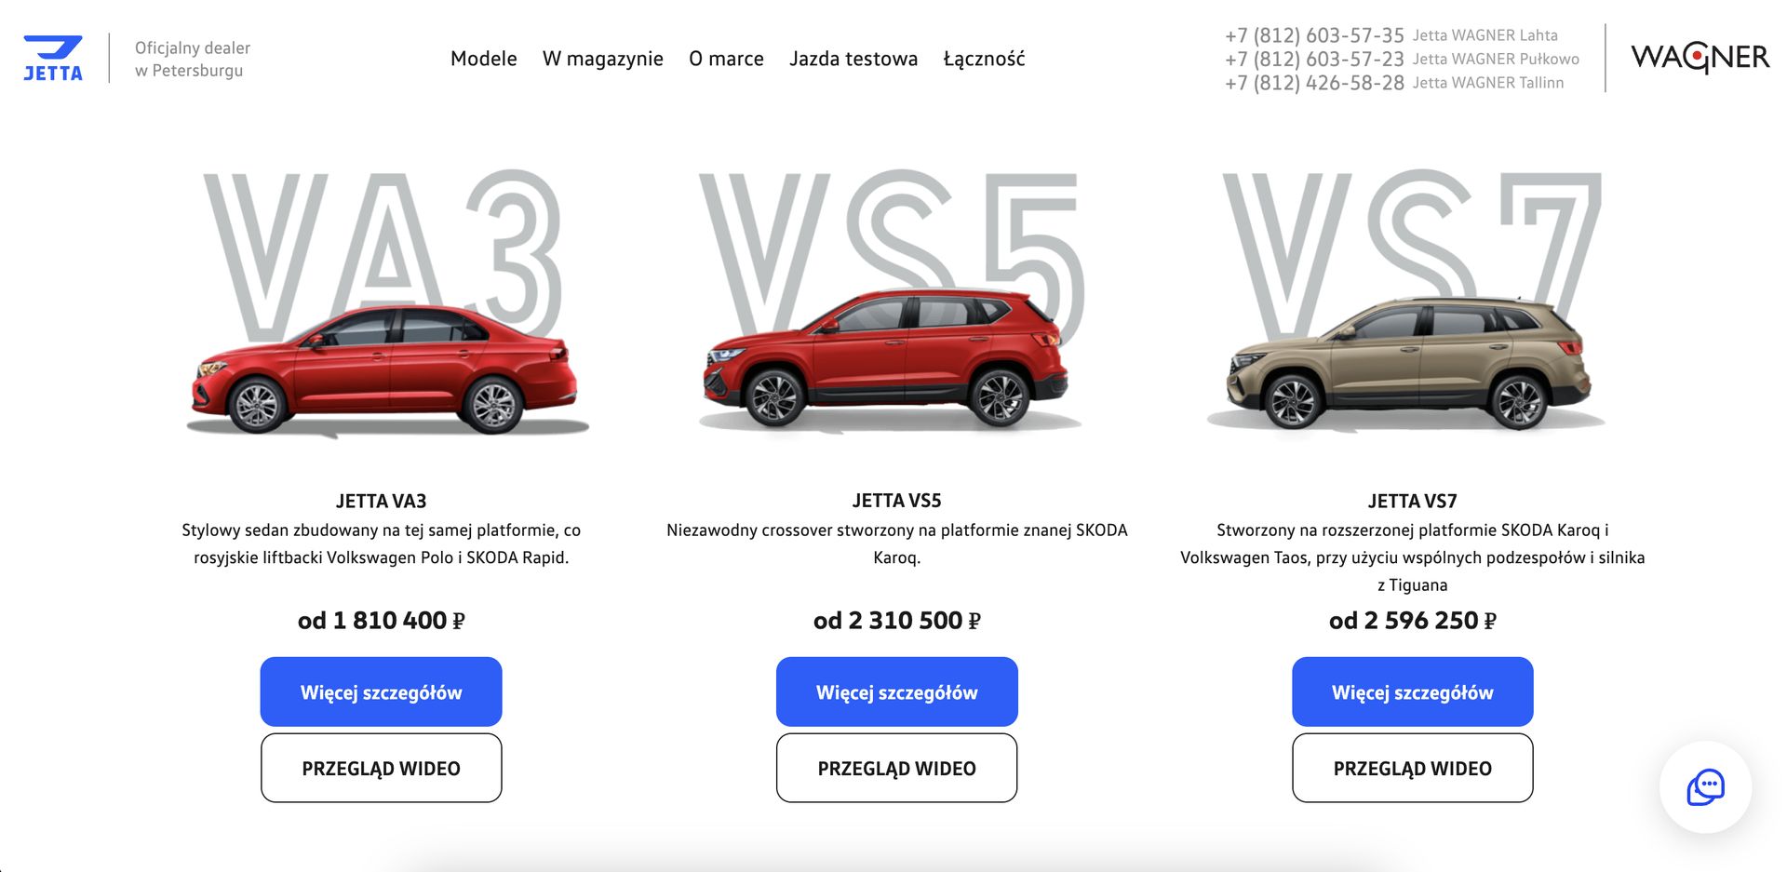Call the Jetta WAGNER Tallinn phone number
Viewport: 1787px width, 872px height.
coord(1314,83)
